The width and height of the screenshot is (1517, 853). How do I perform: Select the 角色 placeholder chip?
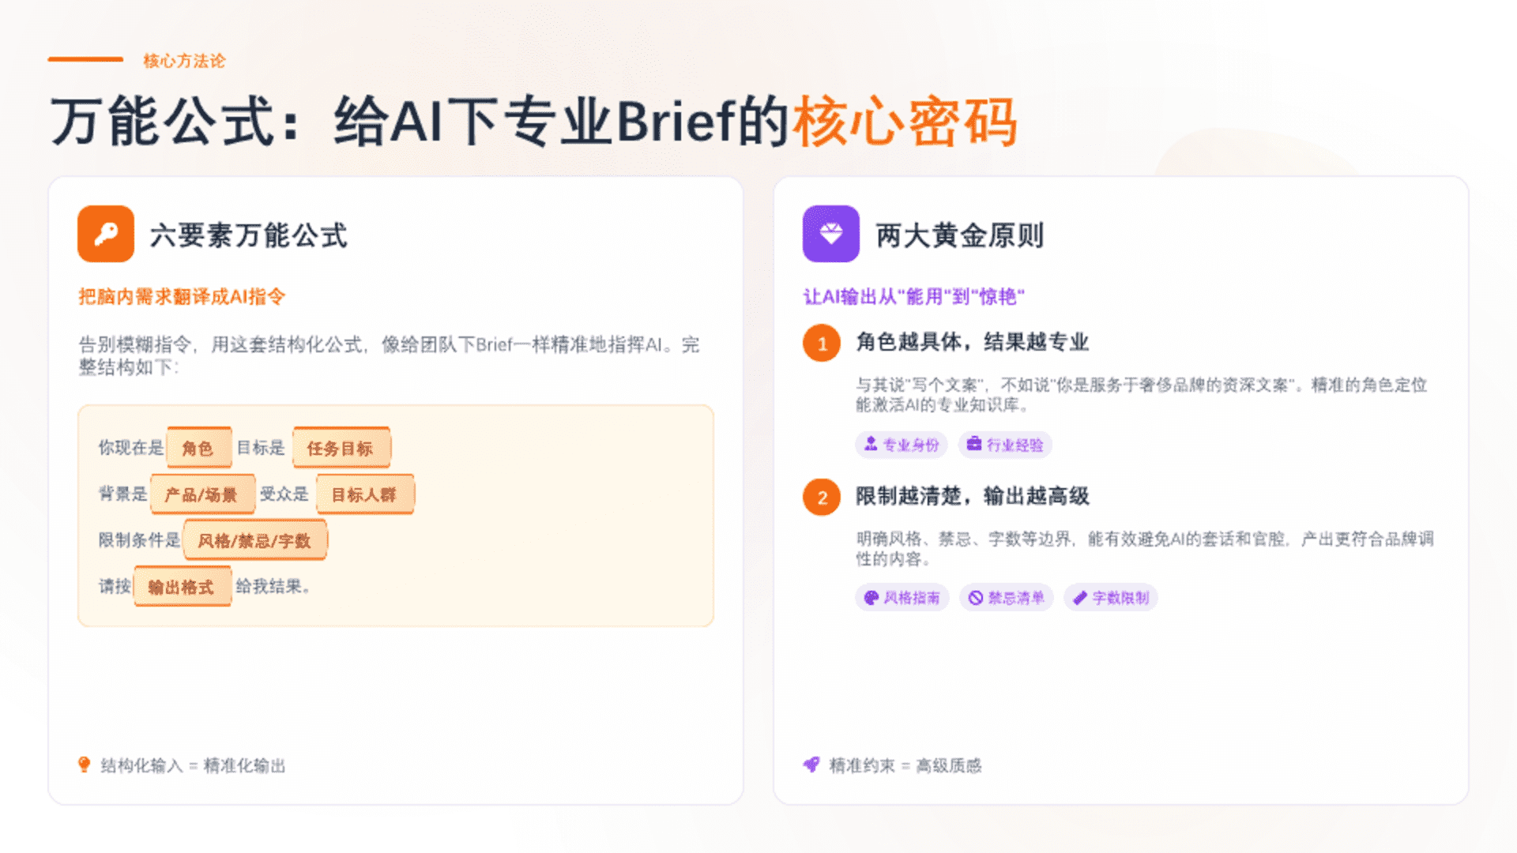(x=198, y=448)
